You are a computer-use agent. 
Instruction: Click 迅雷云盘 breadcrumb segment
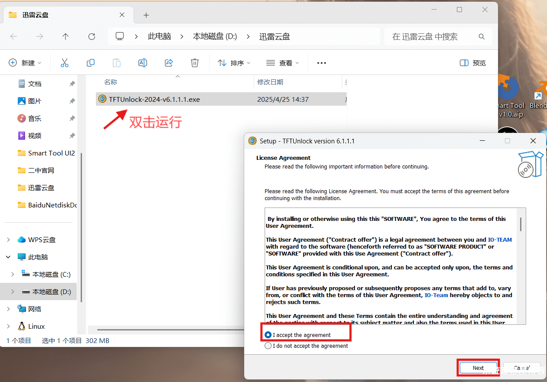pyautogui.click(x=275, y=36)
